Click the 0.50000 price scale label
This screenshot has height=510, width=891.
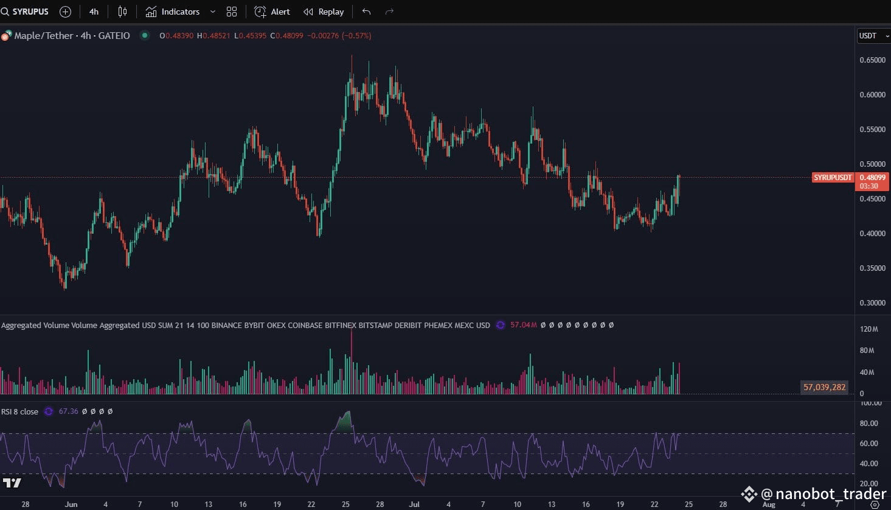(x=873, y=164)
